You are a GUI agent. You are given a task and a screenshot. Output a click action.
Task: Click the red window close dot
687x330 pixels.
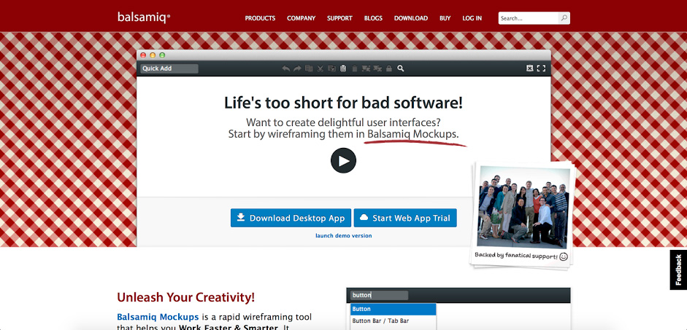(143, 55)
